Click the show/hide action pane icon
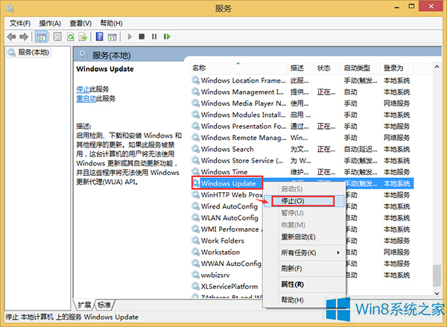The width and height of the screenshot is (447, 327). pos(112,36)
